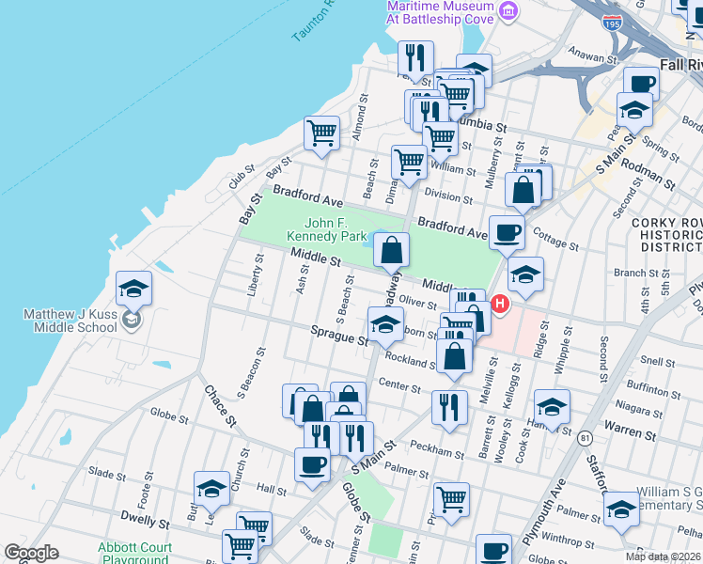Click the Interstate 195 shield

612,23
